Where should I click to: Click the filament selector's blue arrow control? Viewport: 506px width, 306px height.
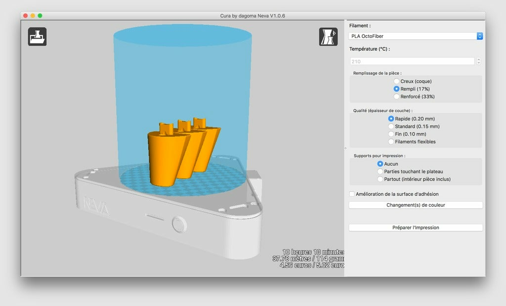point(479,36)
